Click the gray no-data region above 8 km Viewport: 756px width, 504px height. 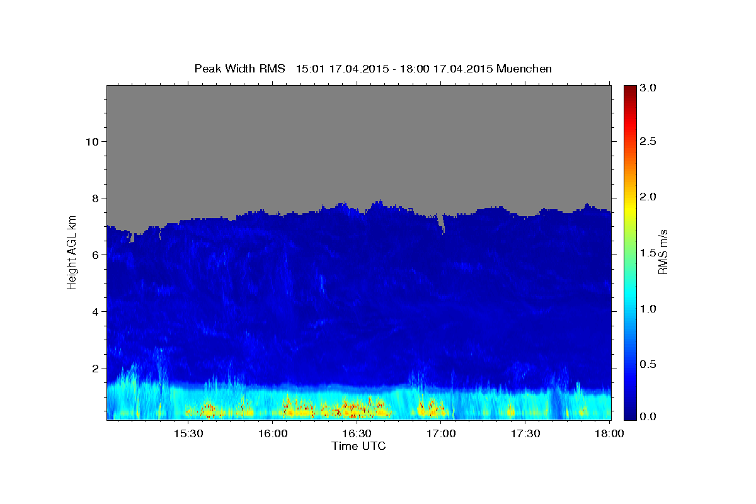359,142
